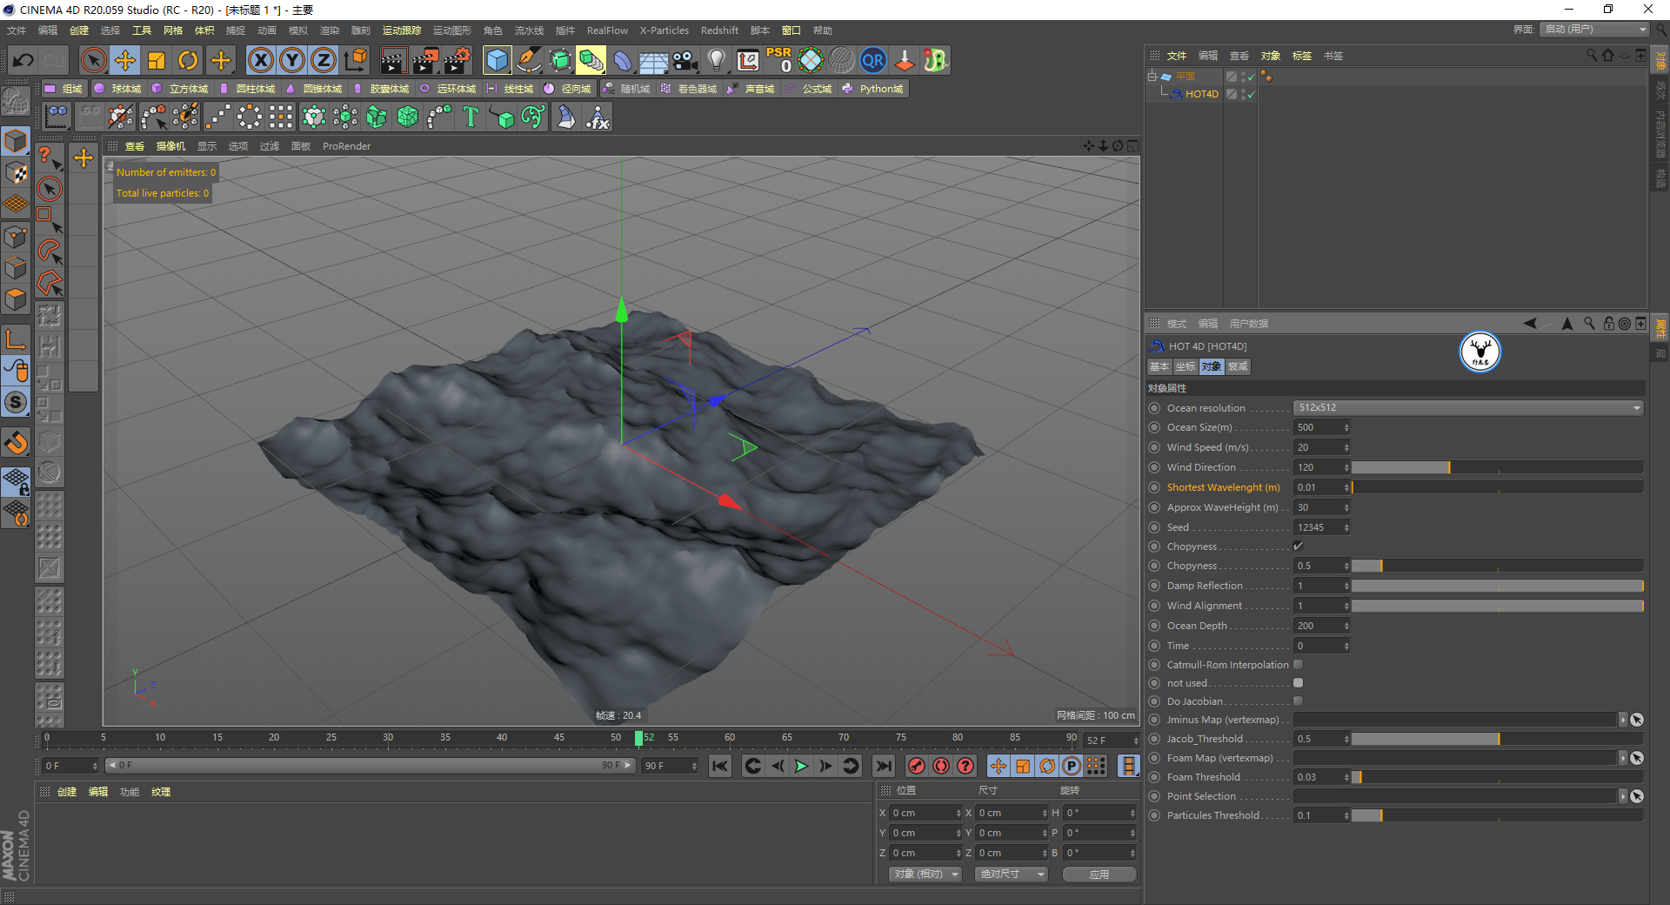This screenshot has width=1670, height=905.
Task: Click the 应用 apply button
Action: (1099, 874)
